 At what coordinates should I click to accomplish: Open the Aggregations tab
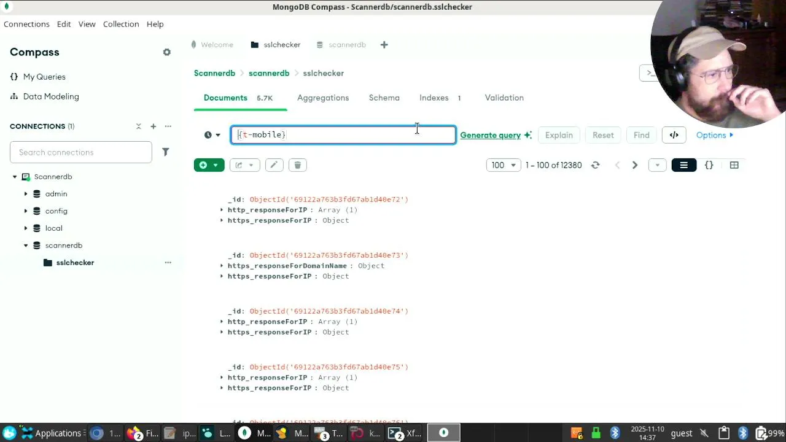click(323, 98)
